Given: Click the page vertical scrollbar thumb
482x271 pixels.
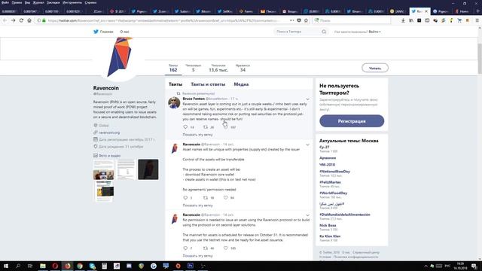Looking at the screenshot, I should [480, 59].
